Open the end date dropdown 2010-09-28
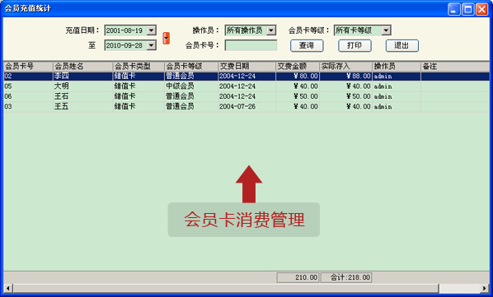Image resolution: width=493 pixels, height=297 pixels. (152, 45)
